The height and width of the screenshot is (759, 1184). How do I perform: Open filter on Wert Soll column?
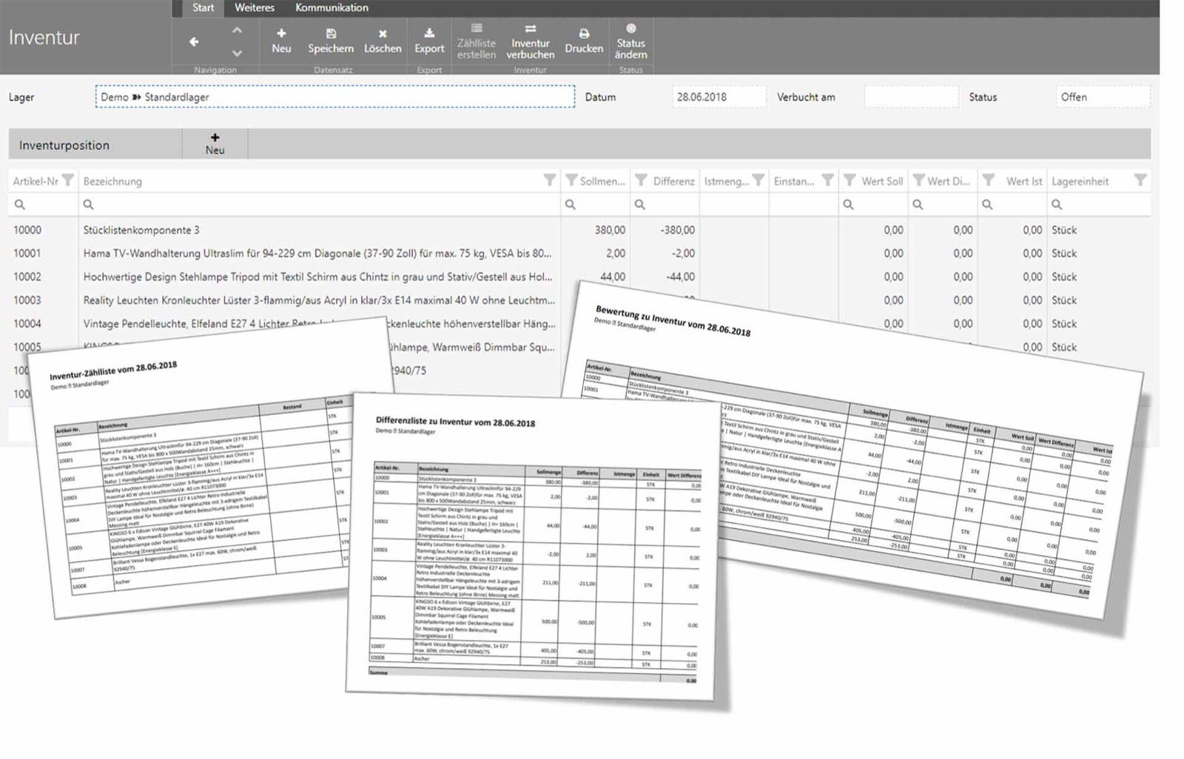(850, 181)
